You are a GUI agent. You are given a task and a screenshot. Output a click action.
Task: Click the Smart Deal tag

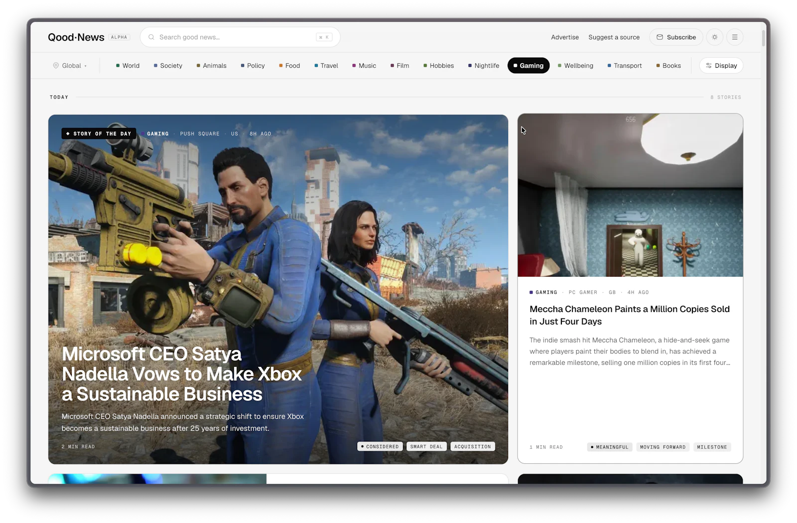(x=426, y=447)
